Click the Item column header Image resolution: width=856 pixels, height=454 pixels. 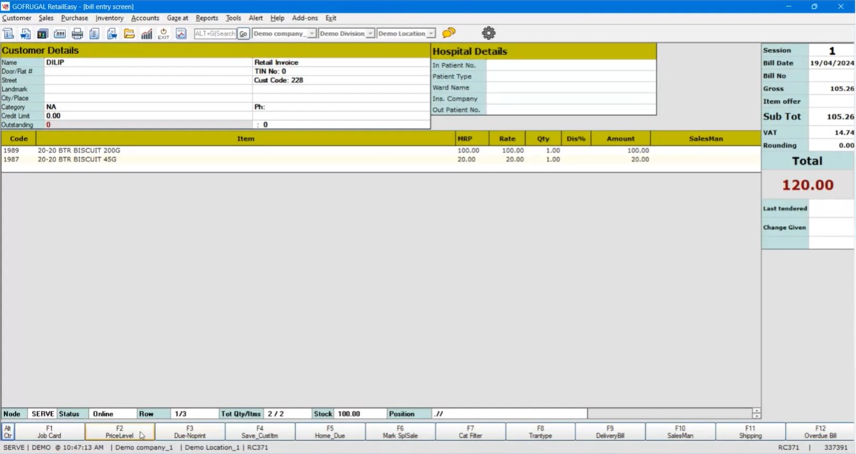coord(246,138)
